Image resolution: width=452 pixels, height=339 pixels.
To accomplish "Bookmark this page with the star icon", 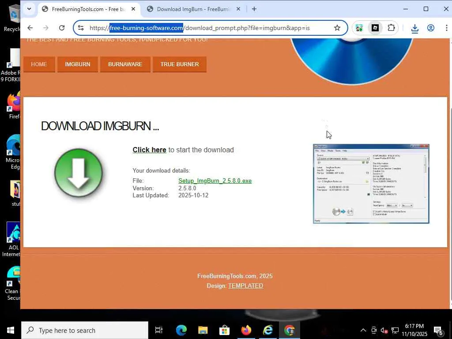I will coord(337,28).
